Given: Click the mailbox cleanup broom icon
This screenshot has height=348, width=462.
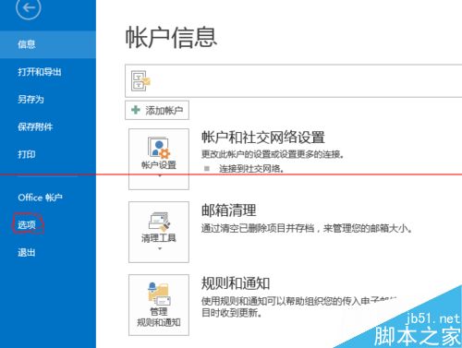Looking at the screenshot, I should pos(159,222).
